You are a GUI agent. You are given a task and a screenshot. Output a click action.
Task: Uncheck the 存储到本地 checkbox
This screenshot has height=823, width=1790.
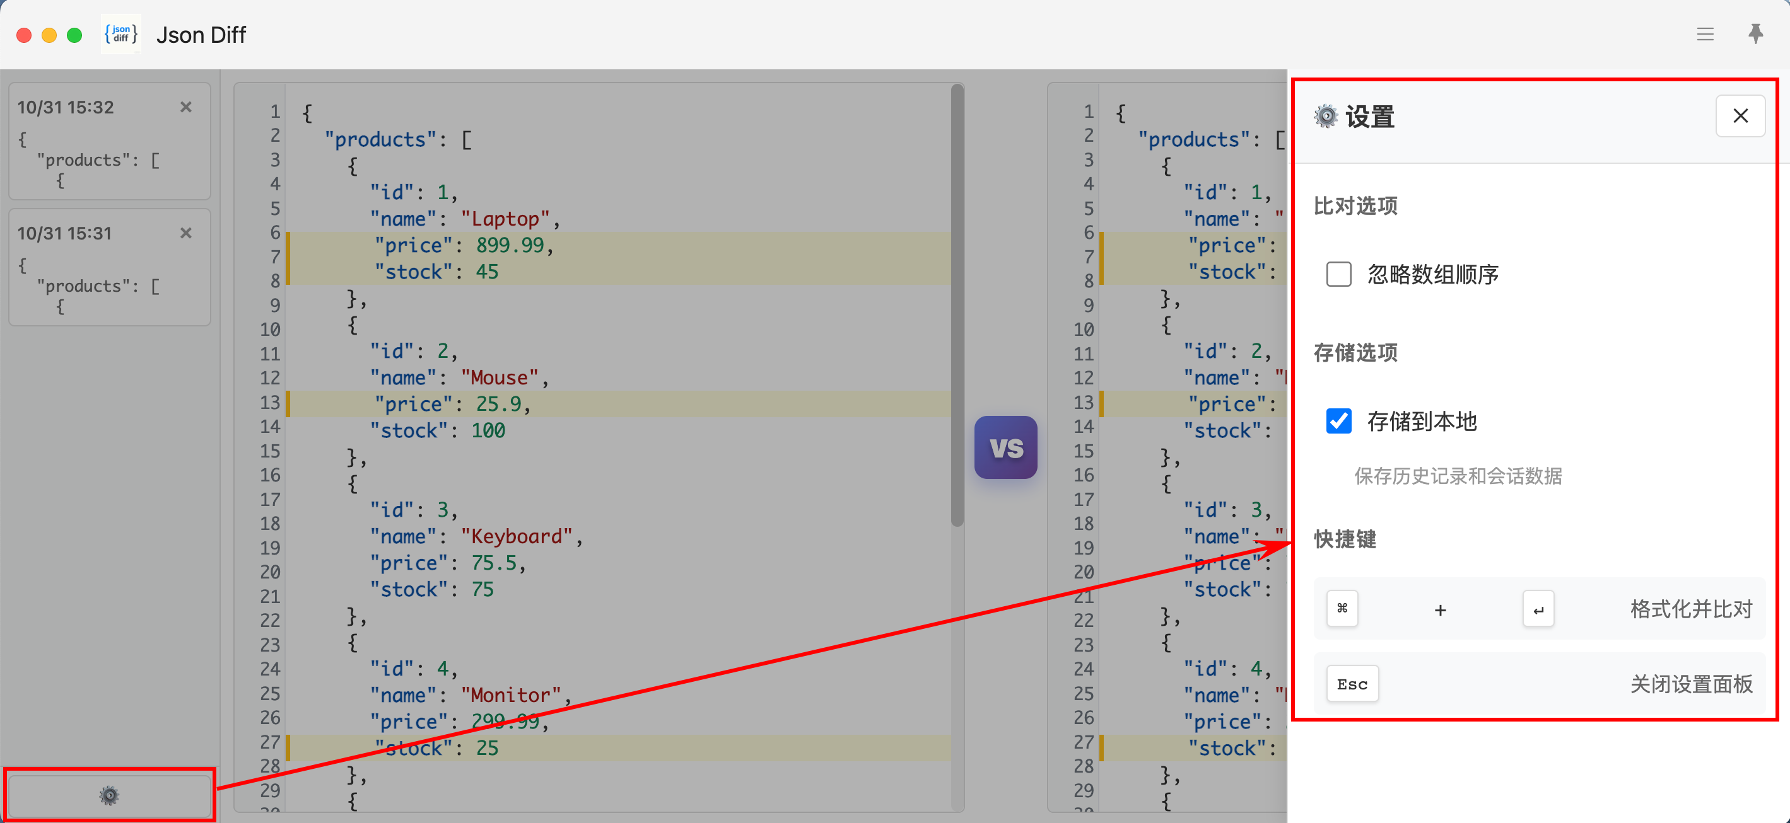[1338, 421]
